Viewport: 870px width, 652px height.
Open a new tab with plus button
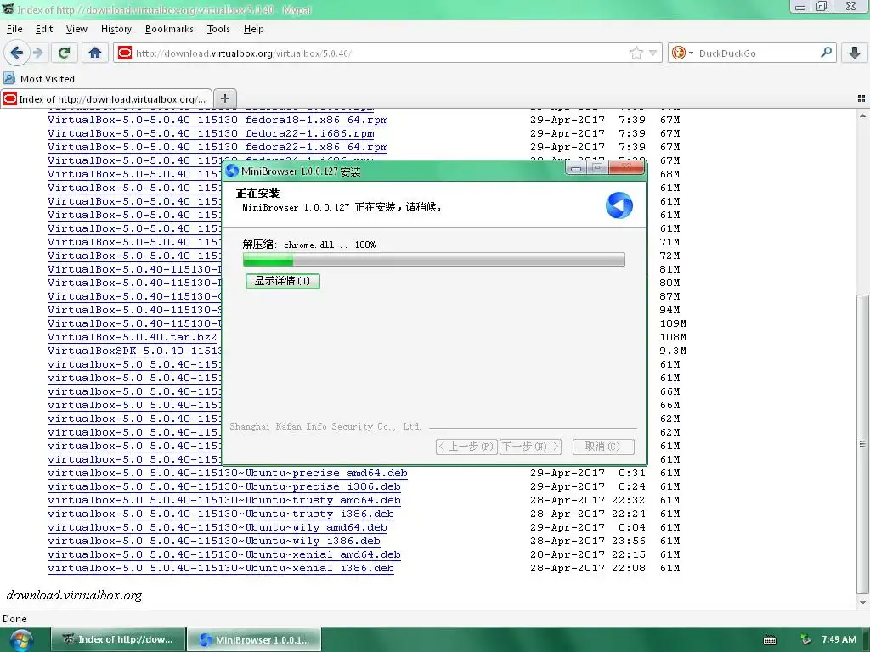[224, 98]
